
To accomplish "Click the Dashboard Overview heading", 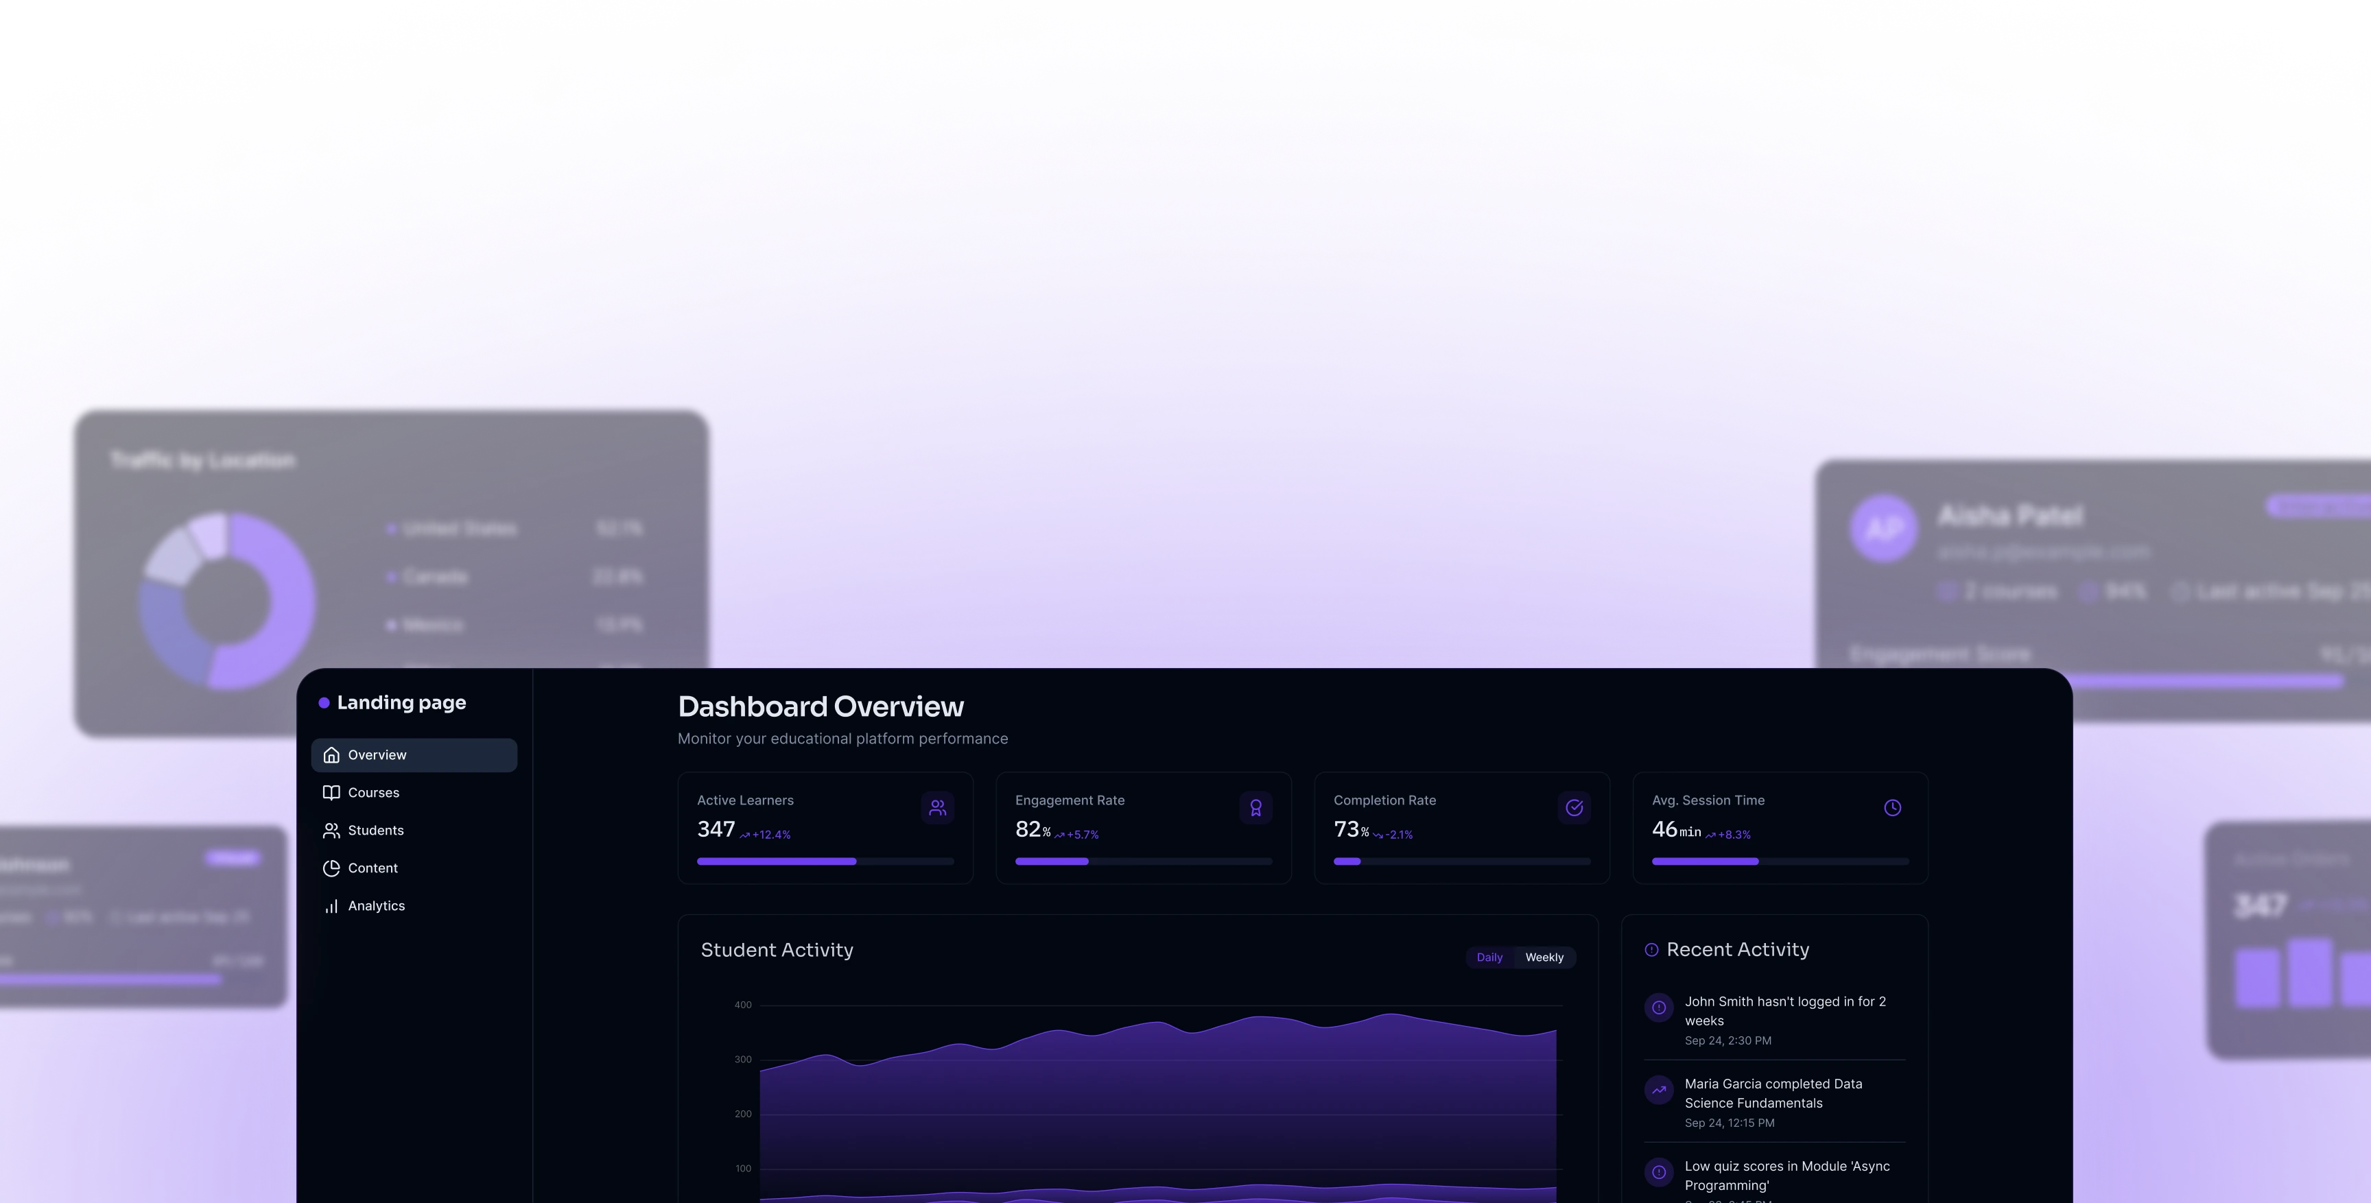I will coord(820,706).
